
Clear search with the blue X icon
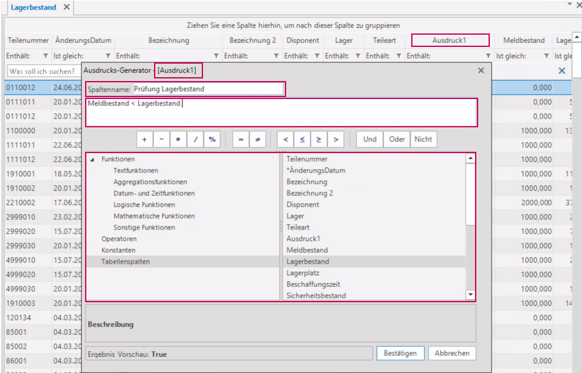(x=561, y=71)
